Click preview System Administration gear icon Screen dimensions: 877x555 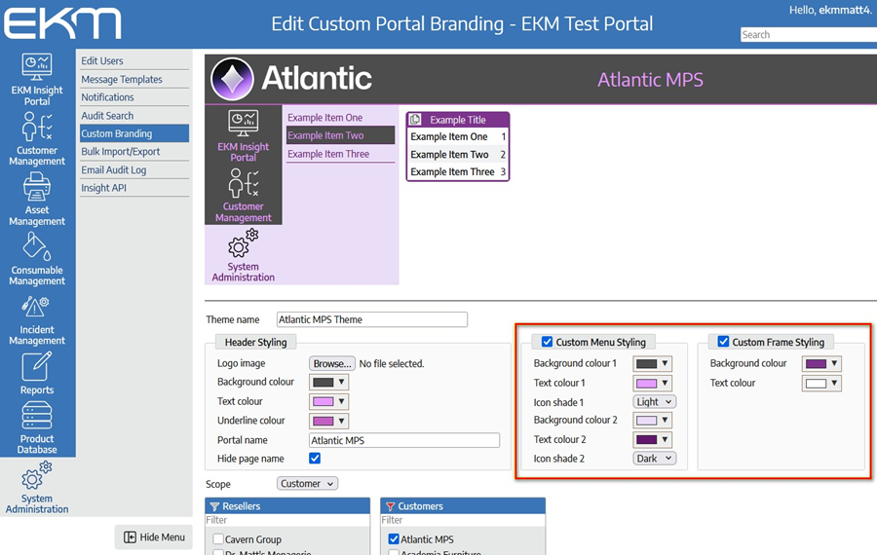point(244,242)
